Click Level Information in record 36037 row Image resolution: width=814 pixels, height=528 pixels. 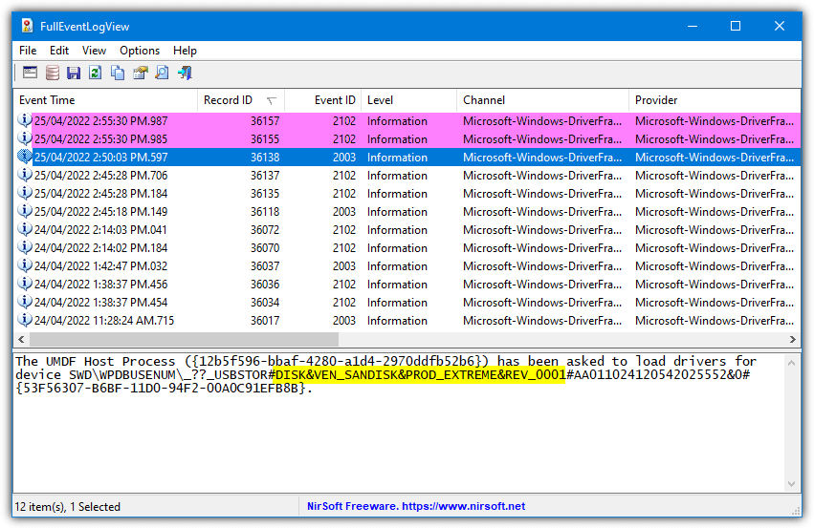(x=397, y=265)
